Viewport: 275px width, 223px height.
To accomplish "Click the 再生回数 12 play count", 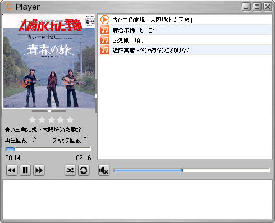I will pos(21,140).
